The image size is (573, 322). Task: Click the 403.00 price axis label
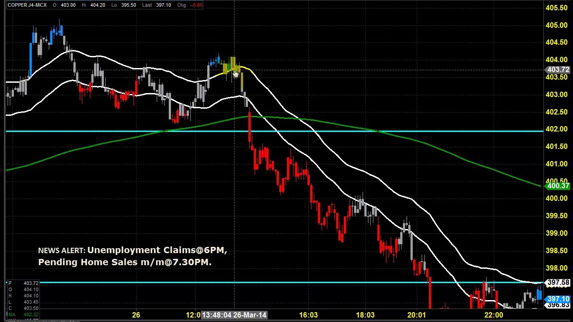click(556, 94)
